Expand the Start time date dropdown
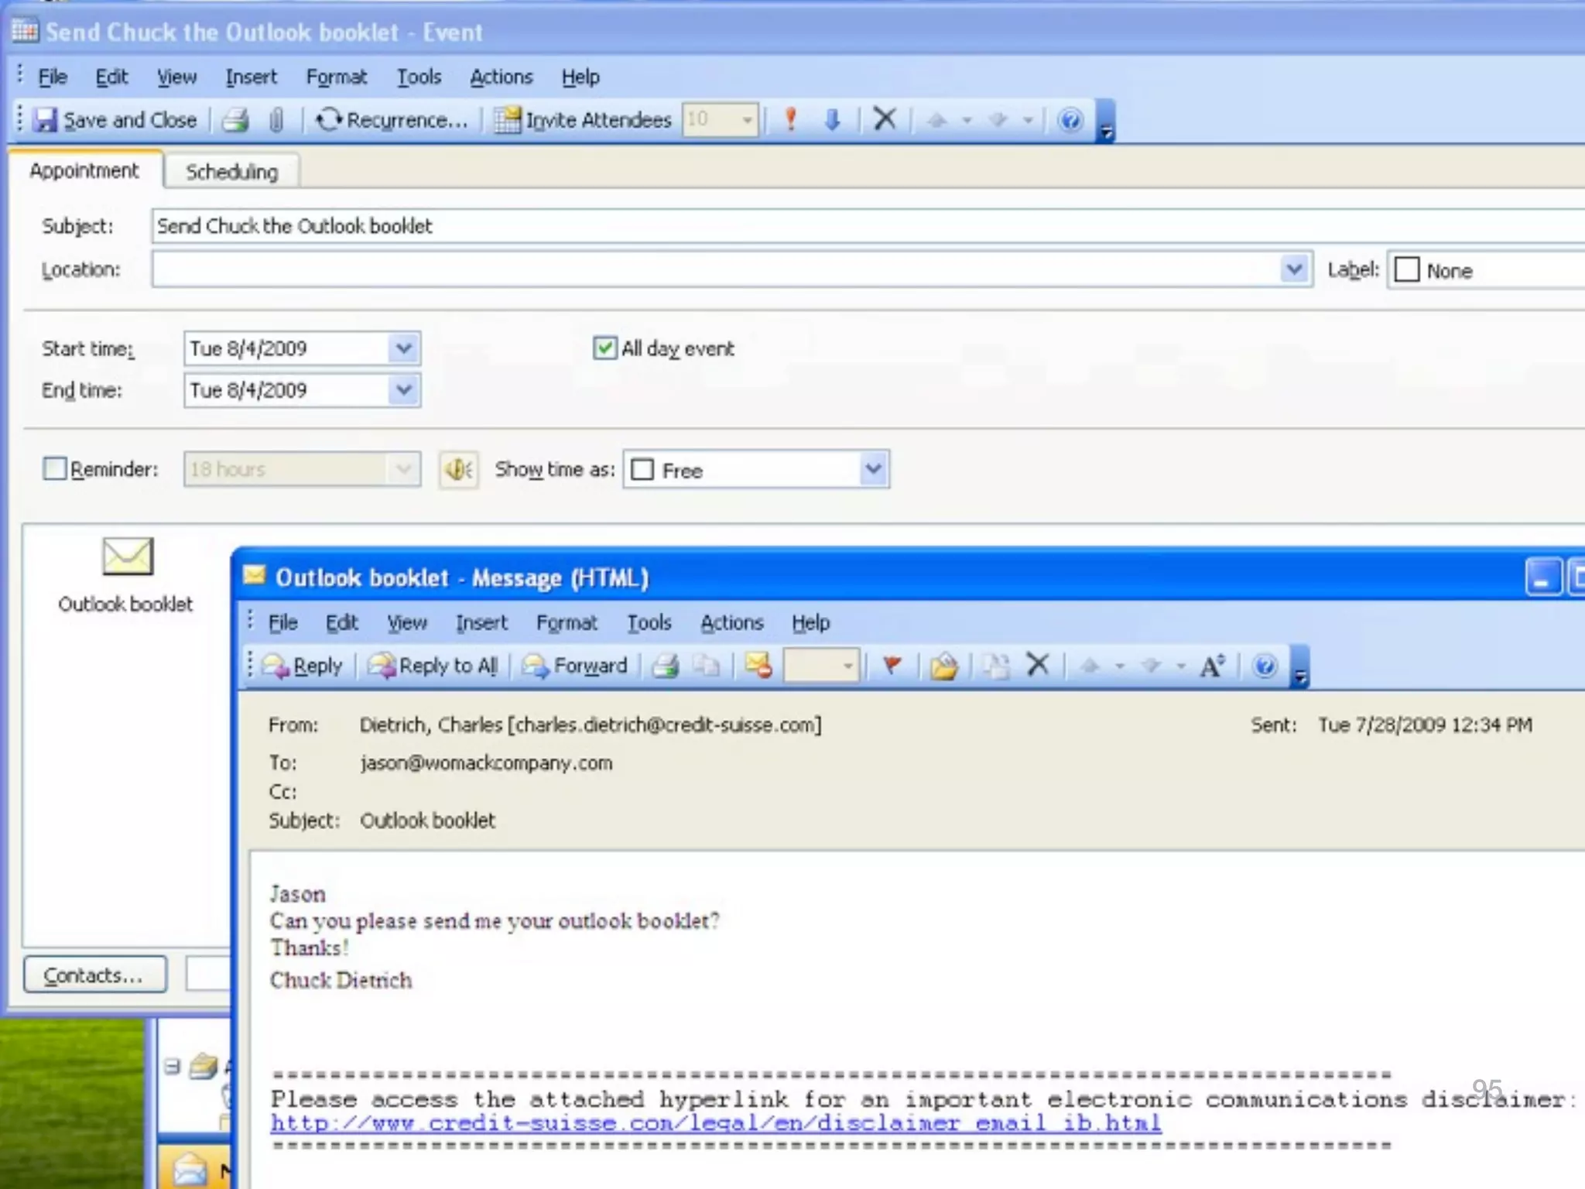This screenshot has height=1189, width=1585. [403, 348]
